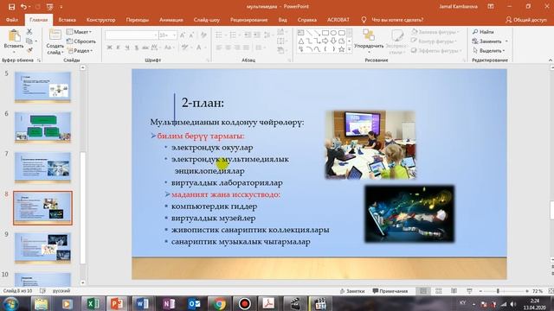The width and height of the screenshot is (554, 311).
Task: Select the right arrow shape in gallery
Action: tap(325, 41)
